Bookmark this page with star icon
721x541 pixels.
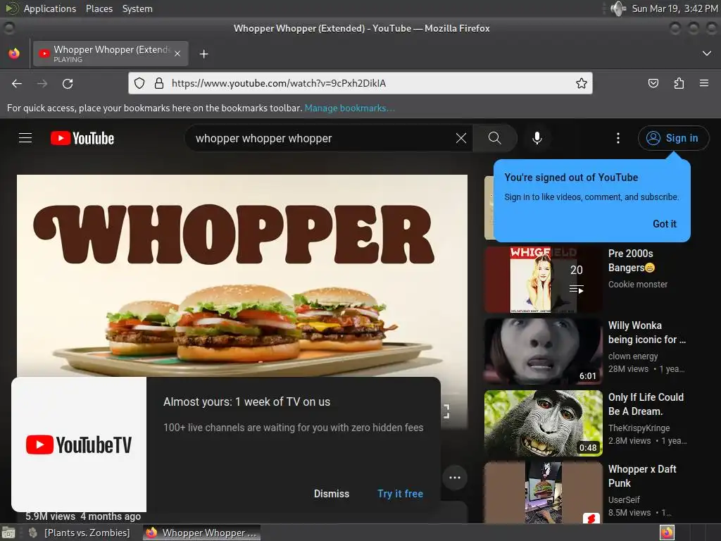(x=581, y=83)
